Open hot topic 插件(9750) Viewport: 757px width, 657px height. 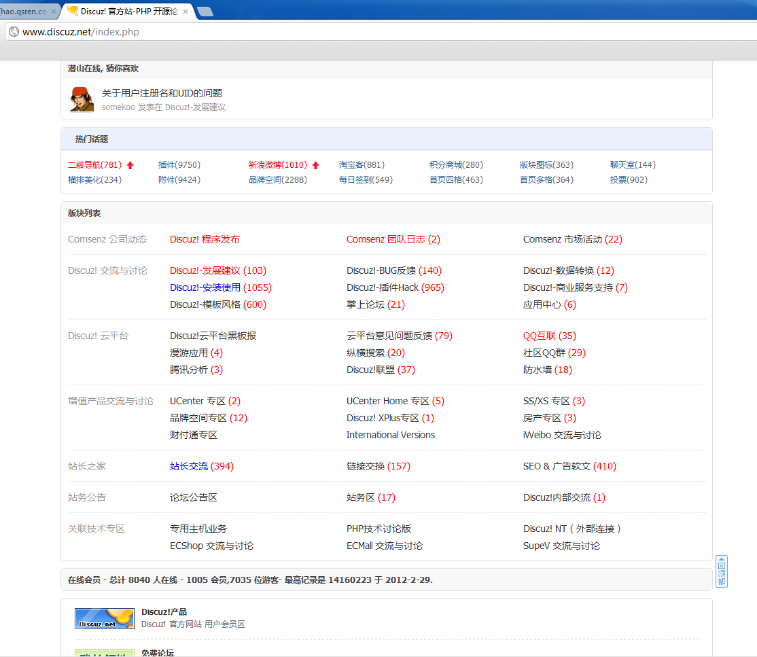tap(179, 165)
